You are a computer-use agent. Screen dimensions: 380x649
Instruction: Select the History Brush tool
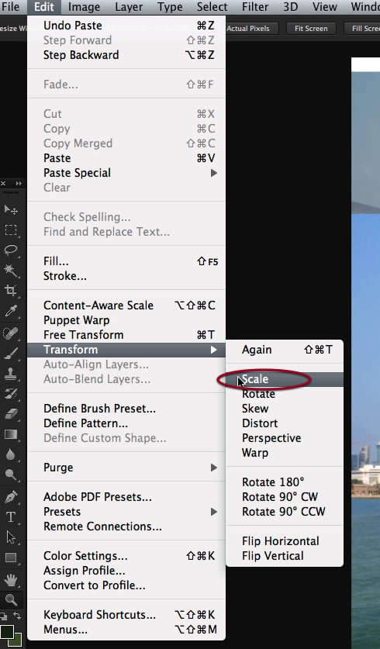coord(11,394)
